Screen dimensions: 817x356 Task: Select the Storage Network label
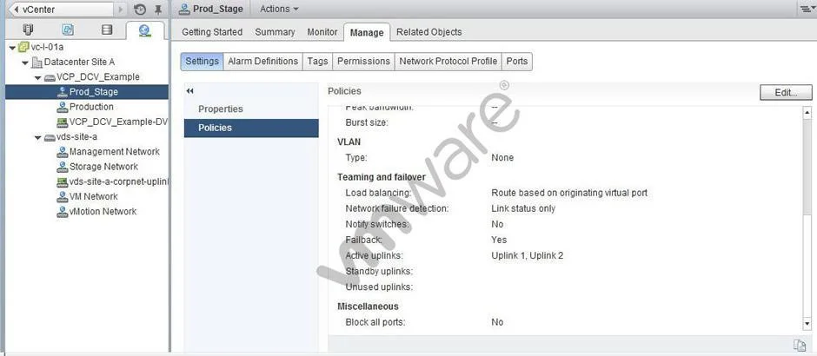[103, 167]
